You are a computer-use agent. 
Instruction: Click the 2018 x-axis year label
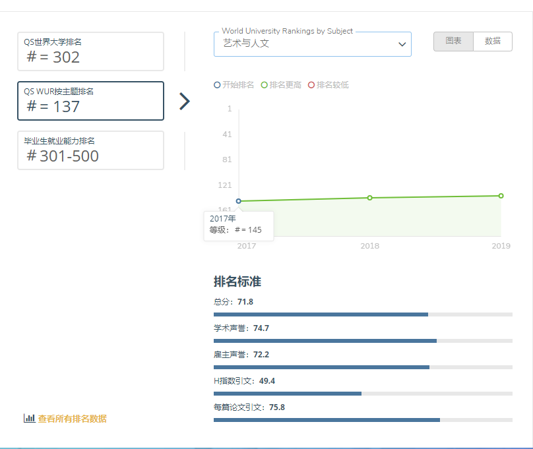(x=369, y=246)
